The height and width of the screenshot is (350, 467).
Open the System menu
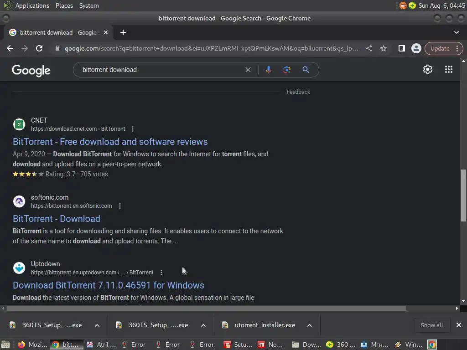click(89, 5)
